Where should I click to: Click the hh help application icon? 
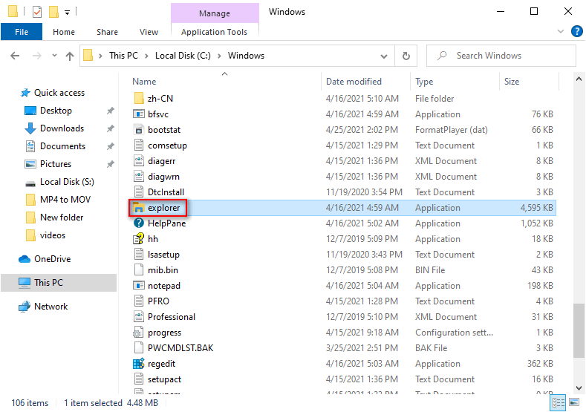coord(139,239)
